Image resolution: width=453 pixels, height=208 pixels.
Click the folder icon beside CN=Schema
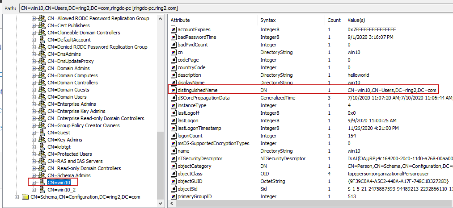coord(25,197)
